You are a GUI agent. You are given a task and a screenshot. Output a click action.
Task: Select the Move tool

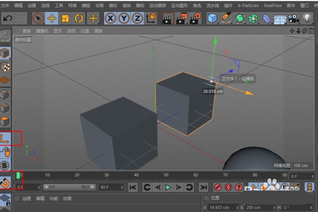point(52,18)
